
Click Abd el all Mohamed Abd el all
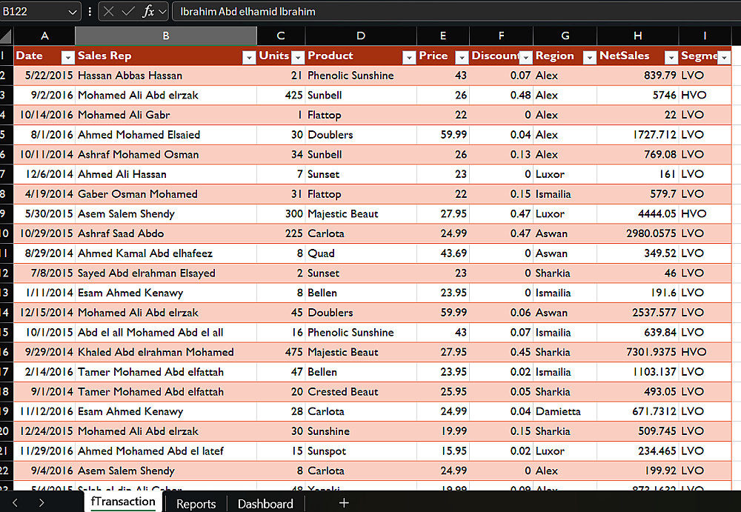coord(166,333)
